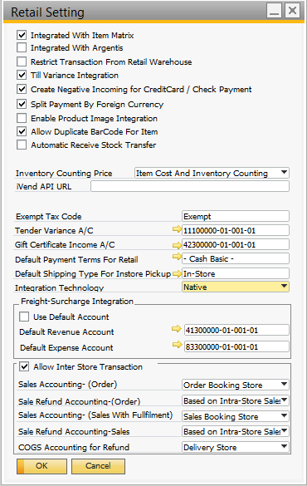Enable Integrated With Argentis checkbox

22,47
